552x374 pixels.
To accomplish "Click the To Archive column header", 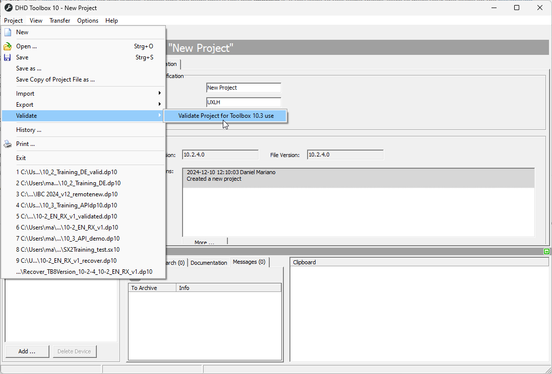I will (x=152, y=288).
